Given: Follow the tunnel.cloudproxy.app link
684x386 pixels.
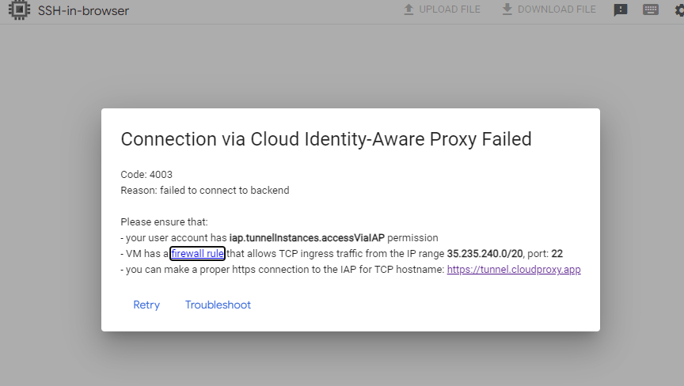Looking at the screenshot, I should (514, 269).
